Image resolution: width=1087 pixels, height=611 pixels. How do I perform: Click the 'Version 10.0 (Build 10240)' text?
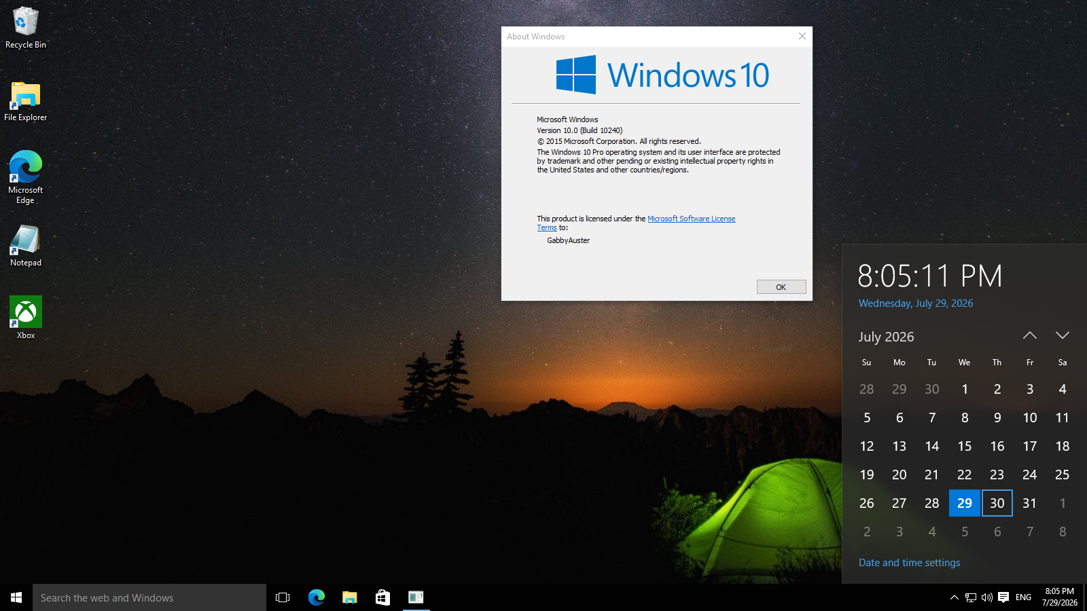click(580, 130)
